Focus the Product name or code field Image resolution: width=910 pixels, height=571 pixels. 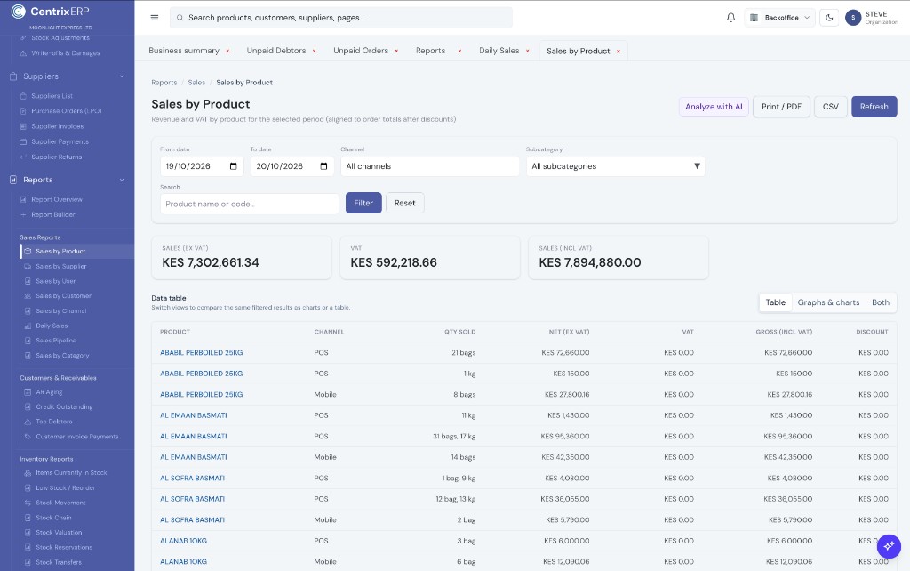pos(250,204)
